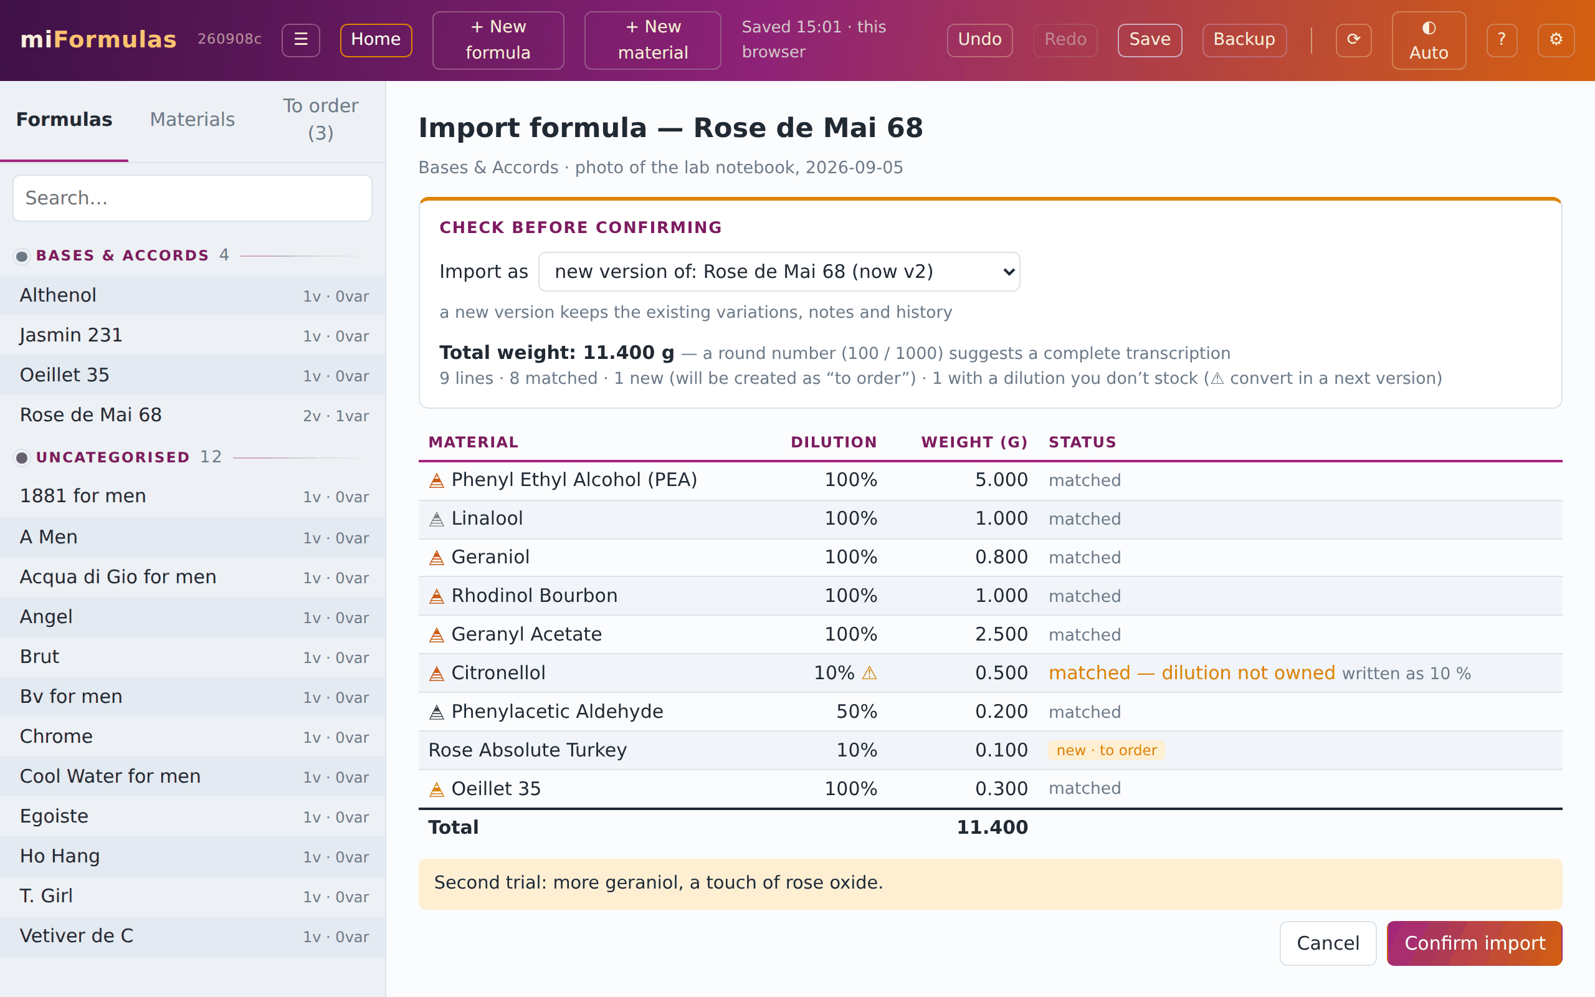This screenshot has width=1595, height=997.
Task: Click the hazard triangle beside Rhodinol Bourbon
Action: coord(436,596)
